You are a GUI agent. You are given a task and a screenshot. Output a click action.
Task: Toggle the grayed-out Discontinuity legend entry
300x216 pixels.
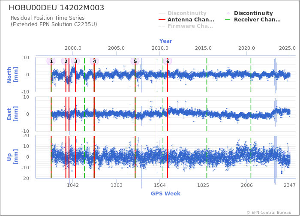pos(182,13)
